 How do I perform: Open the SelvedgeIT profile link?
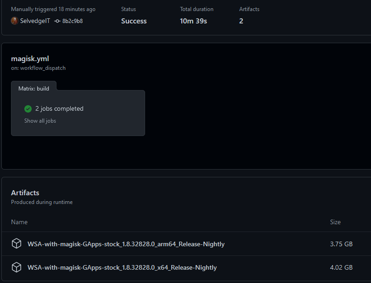35,21
